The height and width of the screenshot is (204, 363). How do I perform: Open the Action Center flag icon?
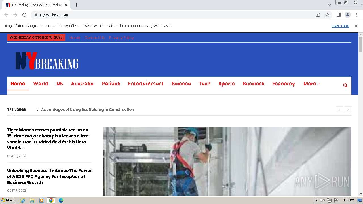[336, 200]
